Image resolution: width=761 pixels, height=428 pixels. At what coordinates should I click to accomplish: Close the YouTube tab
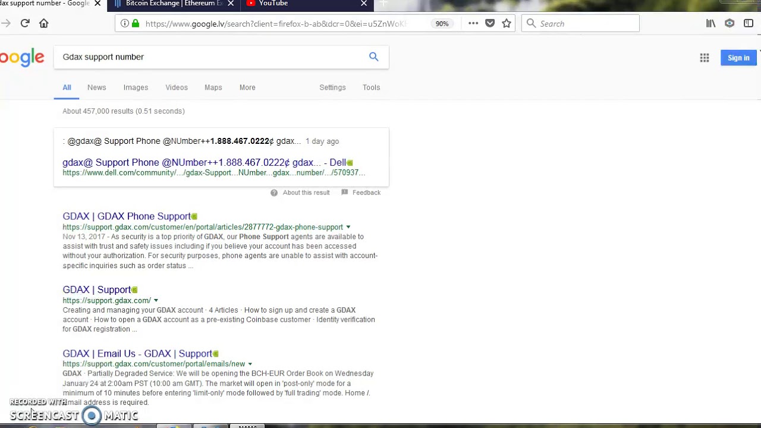click(364, 4)
